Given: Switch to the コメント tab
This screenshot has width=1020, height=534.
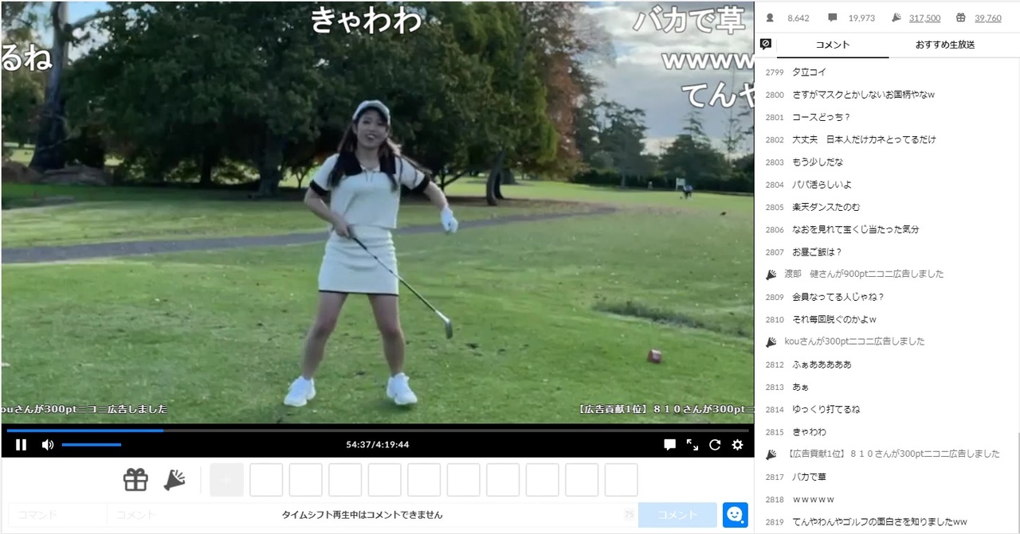Looking at the screenshot, I should (833, 45).
